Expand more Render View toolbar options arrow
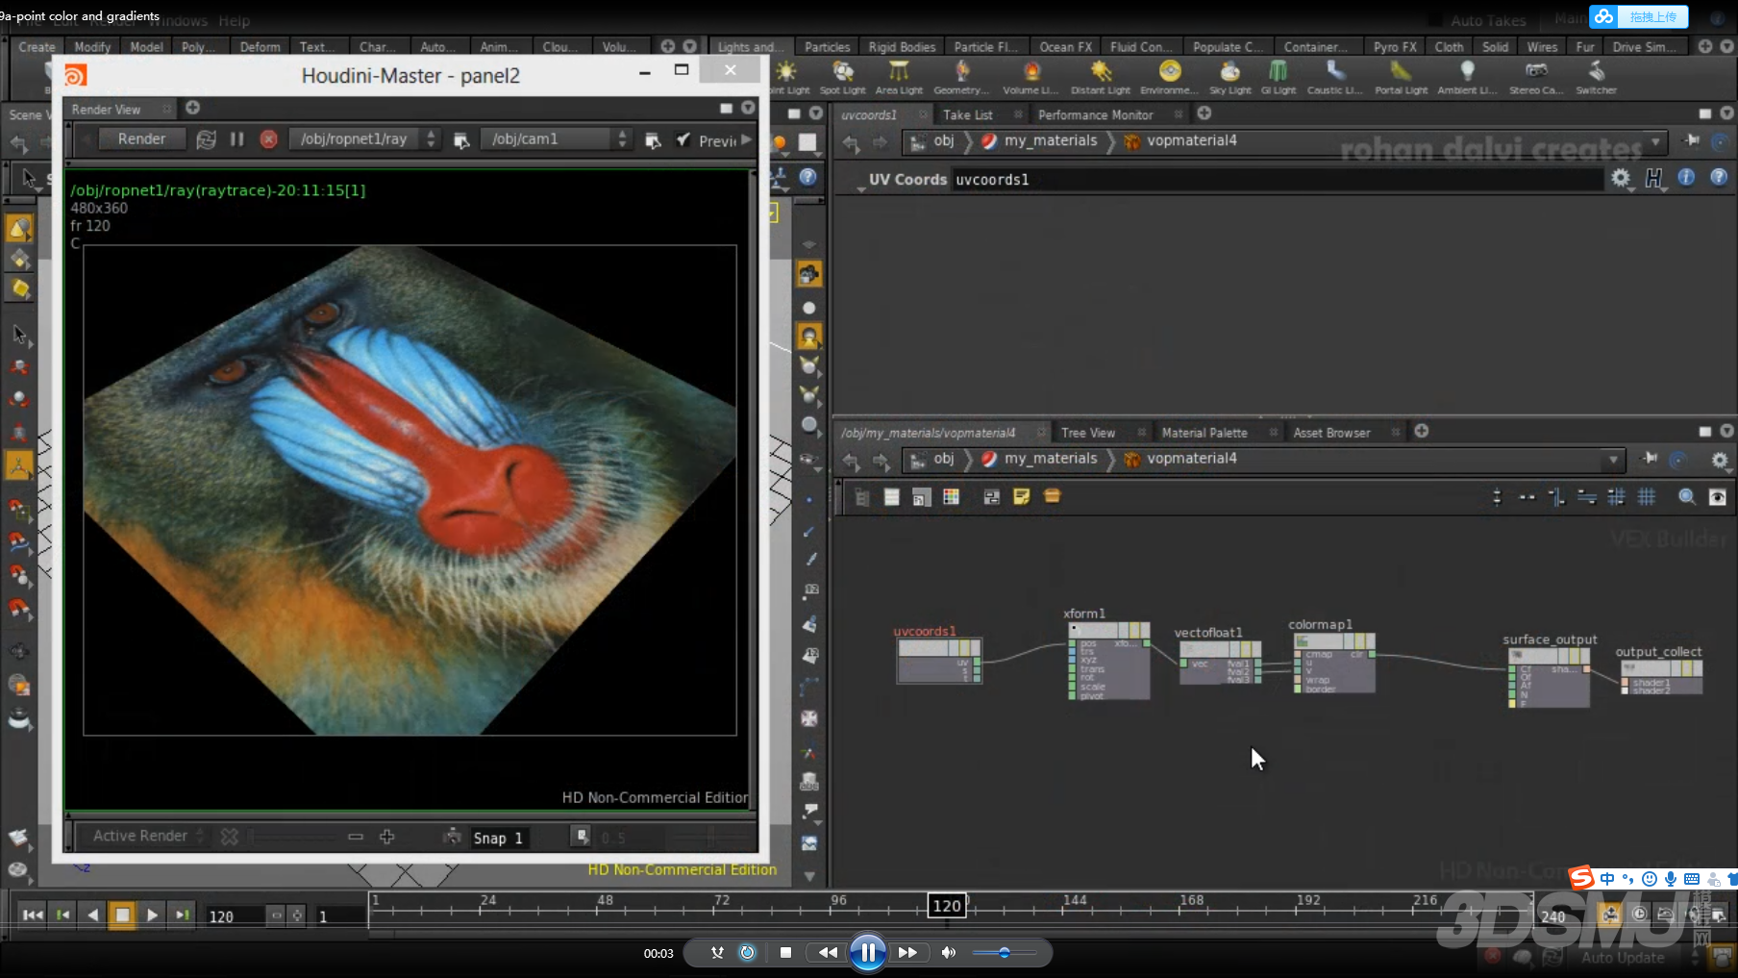The image size is (1738, 978). (746, 140)
